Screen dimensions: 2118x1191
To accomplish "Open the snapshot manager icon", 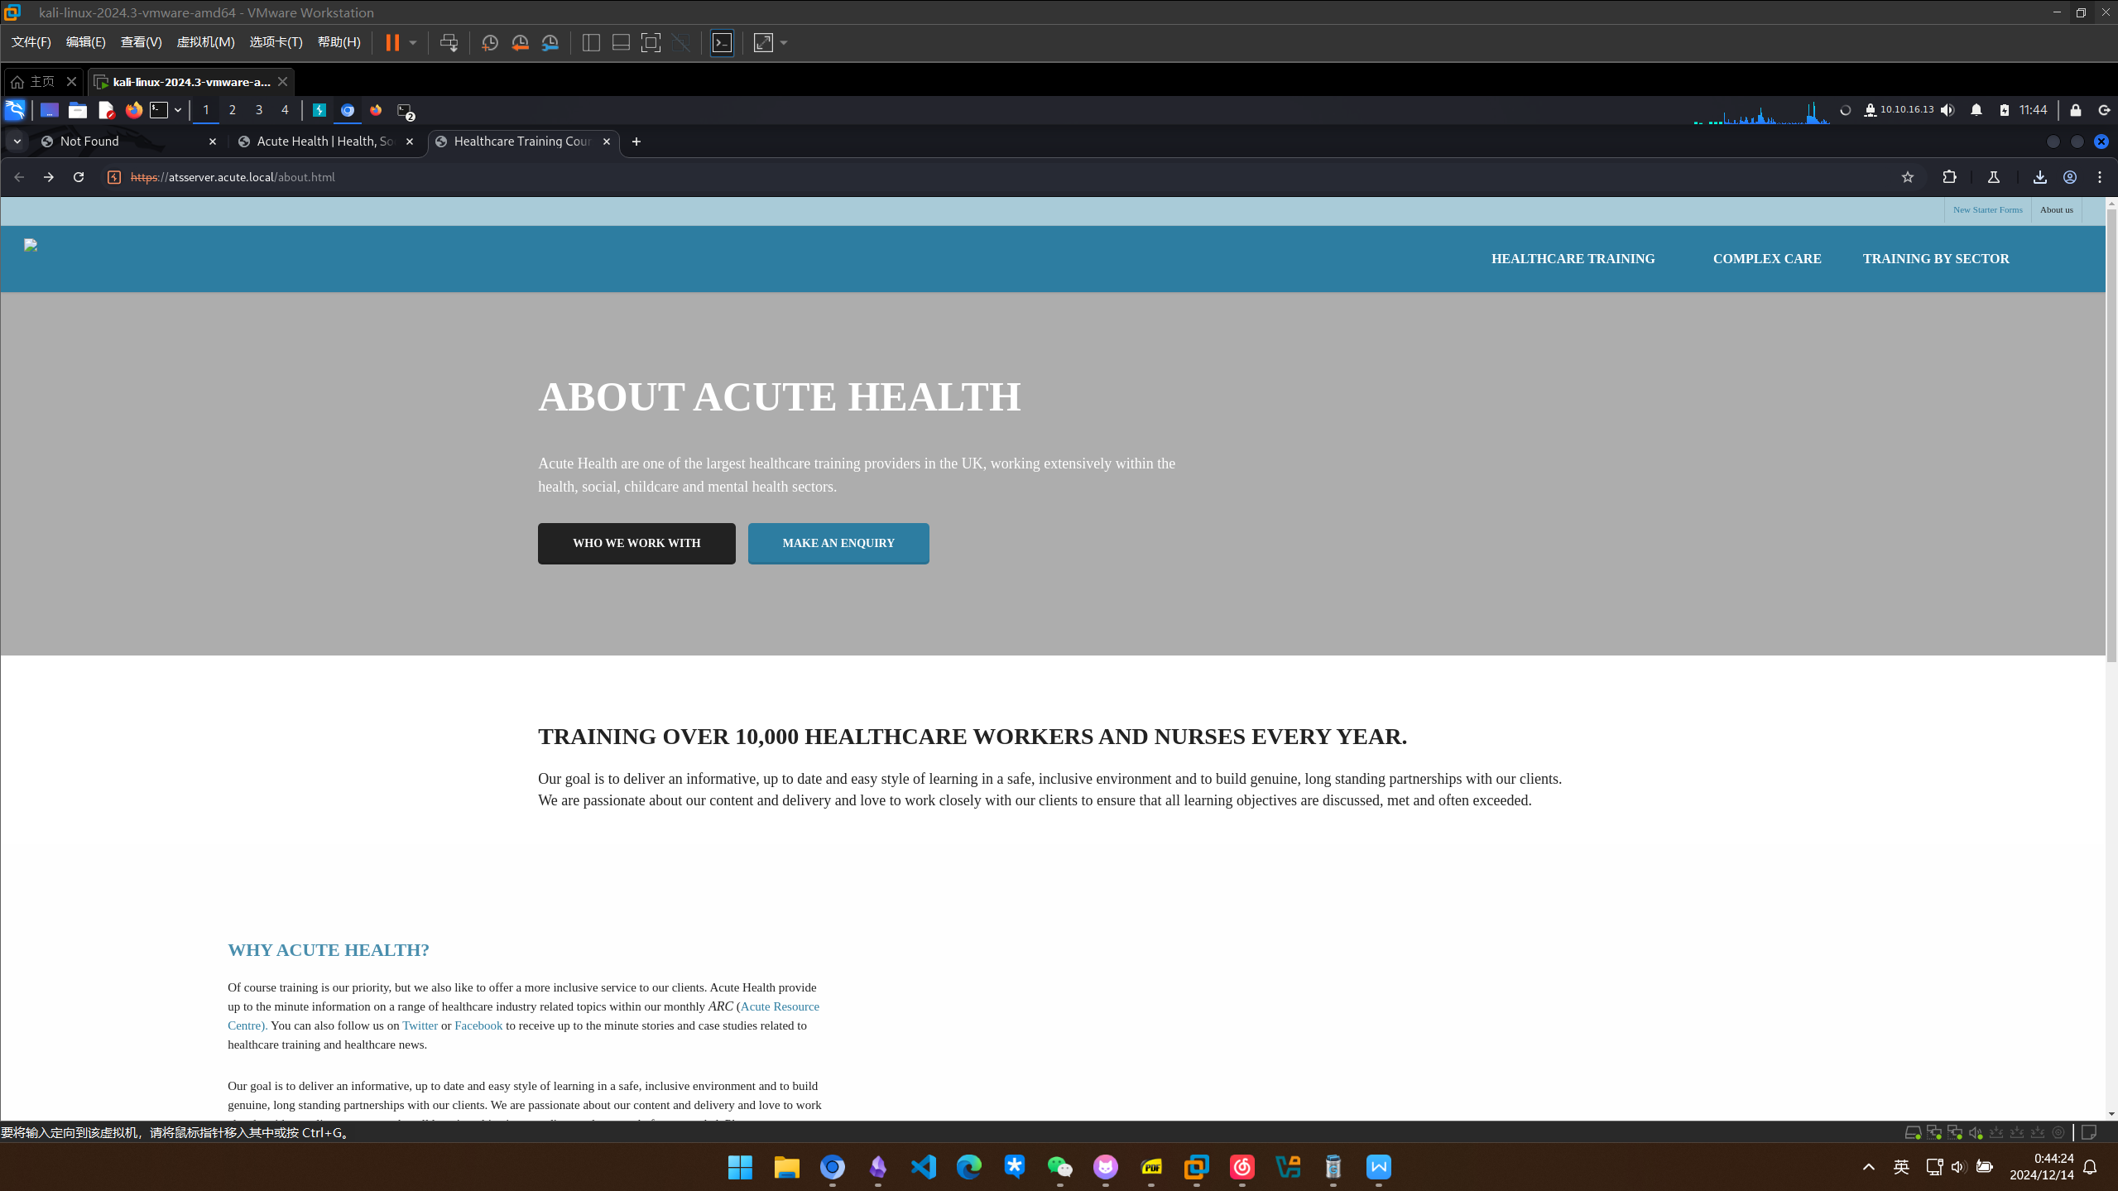I will click(x=550, y=43).
